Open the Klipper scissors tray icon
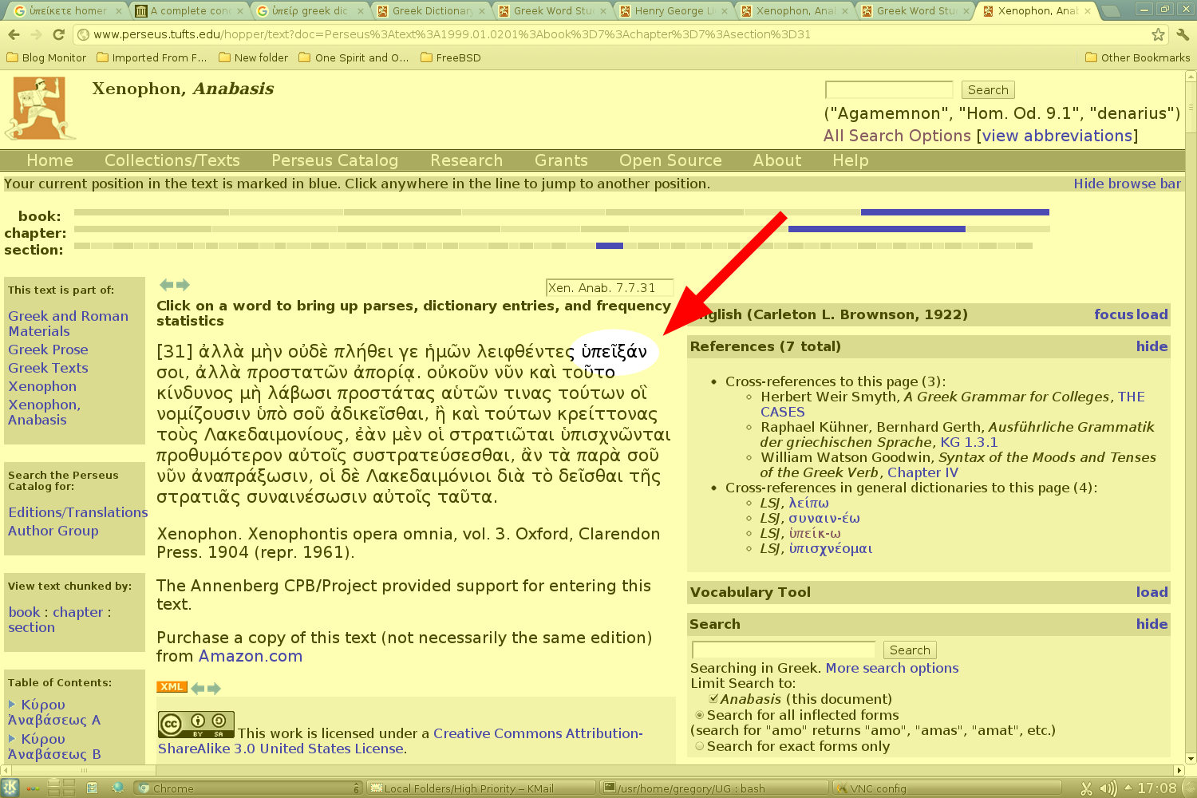 (x=1086, y=788)
